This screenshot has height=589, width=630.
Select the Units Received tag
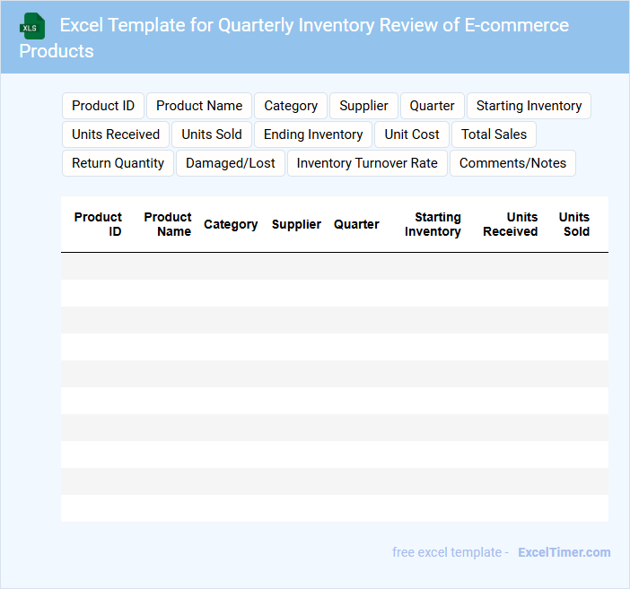coord(116,134)
